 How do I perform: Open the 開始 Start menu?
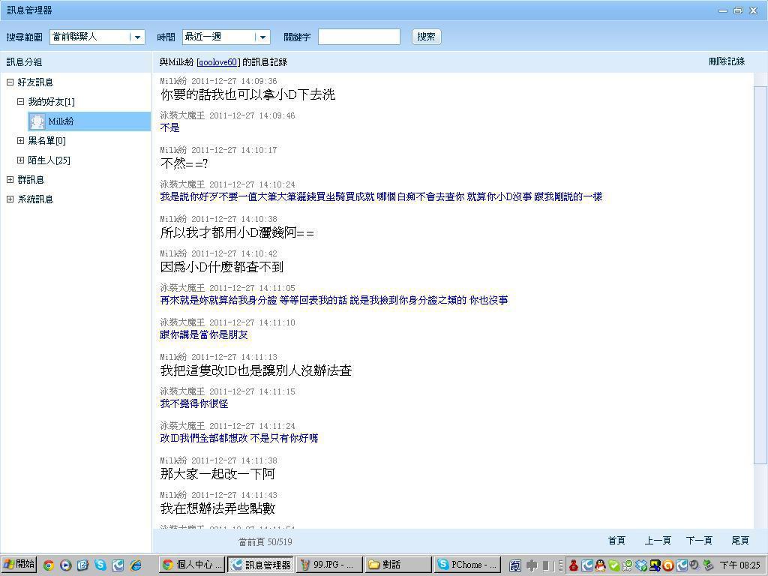point(19,565)
